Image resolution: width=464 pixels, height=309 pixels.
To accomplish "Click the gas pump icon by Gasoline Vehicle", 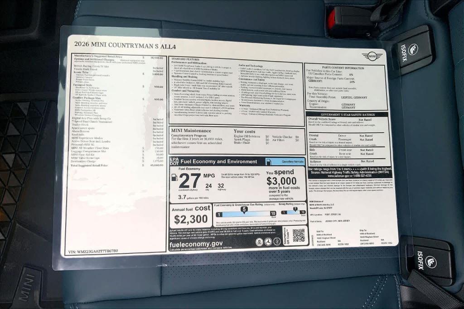I will [269, 162].
